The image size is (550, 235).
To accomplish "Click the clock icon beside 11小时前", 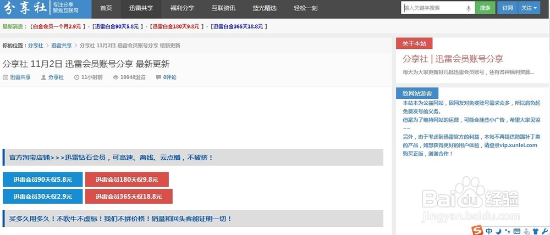I will pyautogui.click(x=77, y=77).
